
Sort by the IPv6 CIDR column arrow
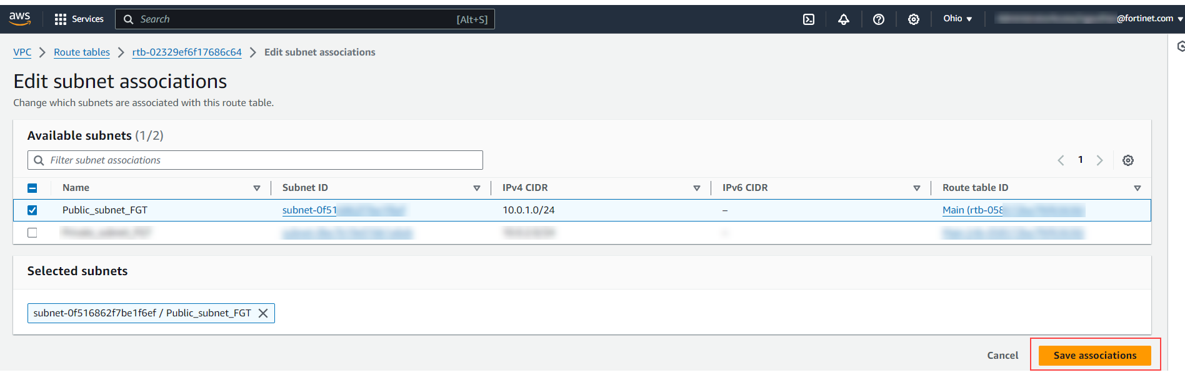(917, 188)
